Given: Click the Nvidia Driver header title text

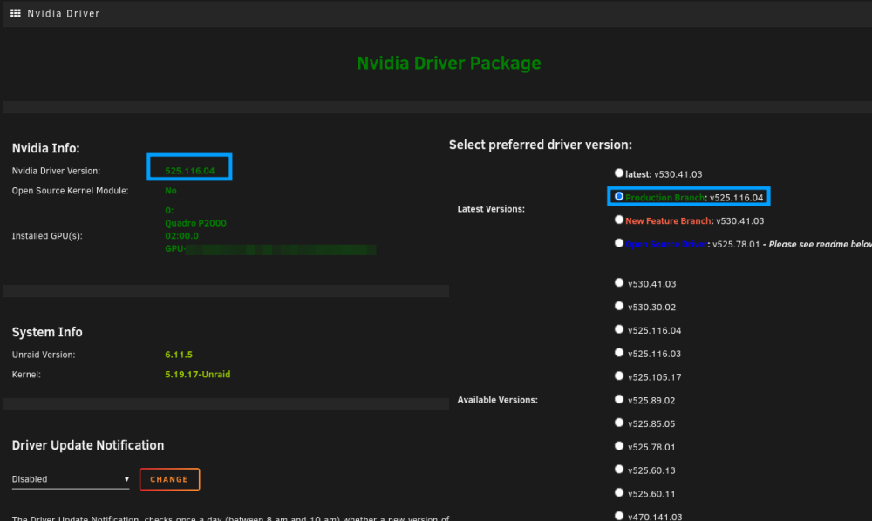Looking at the screenshot, I should pyautogui.click(x=64, y=13).
